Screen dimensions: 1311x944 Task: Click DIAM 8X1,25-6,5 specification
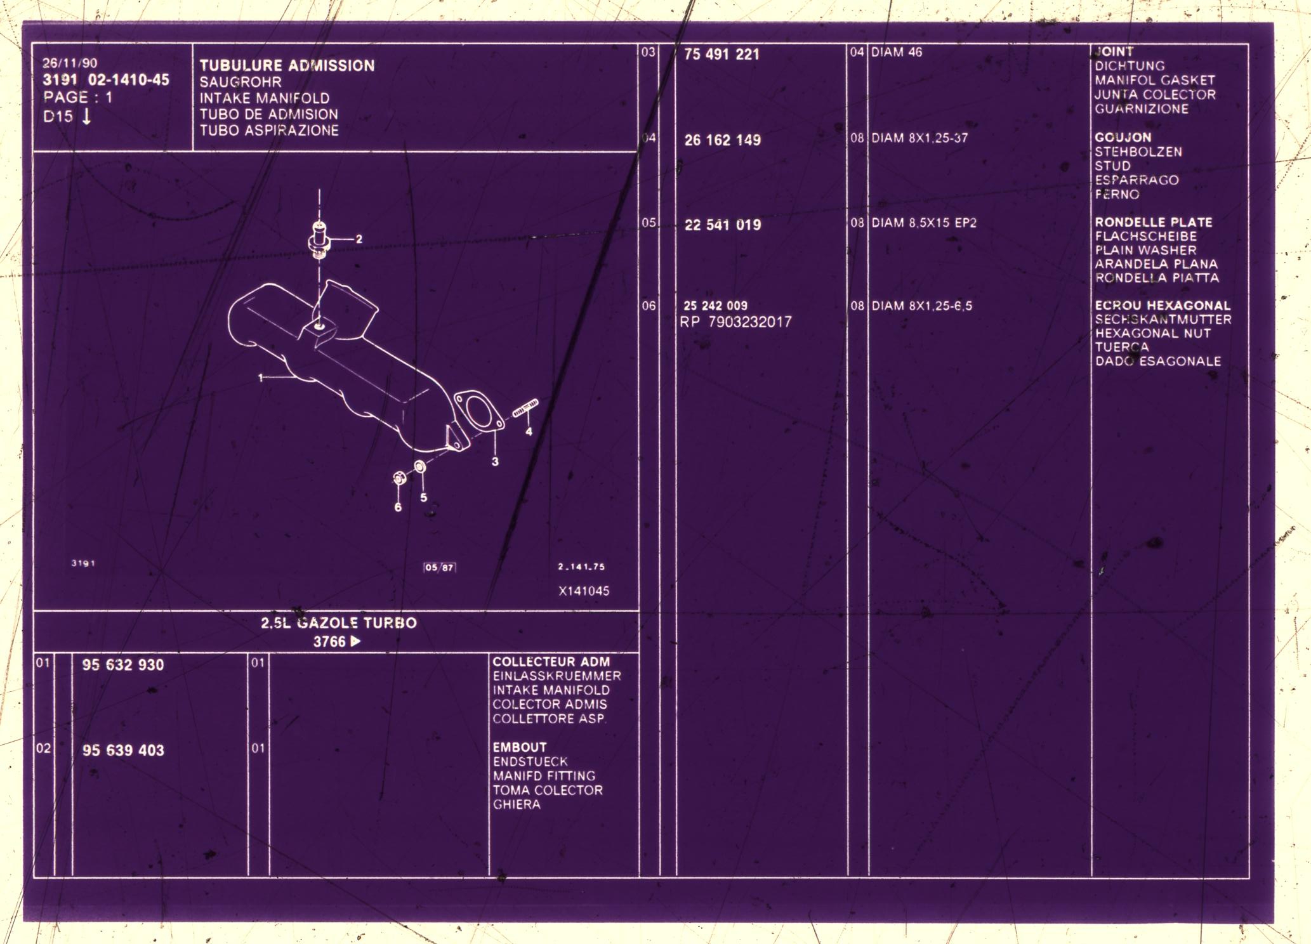point(921,306)
